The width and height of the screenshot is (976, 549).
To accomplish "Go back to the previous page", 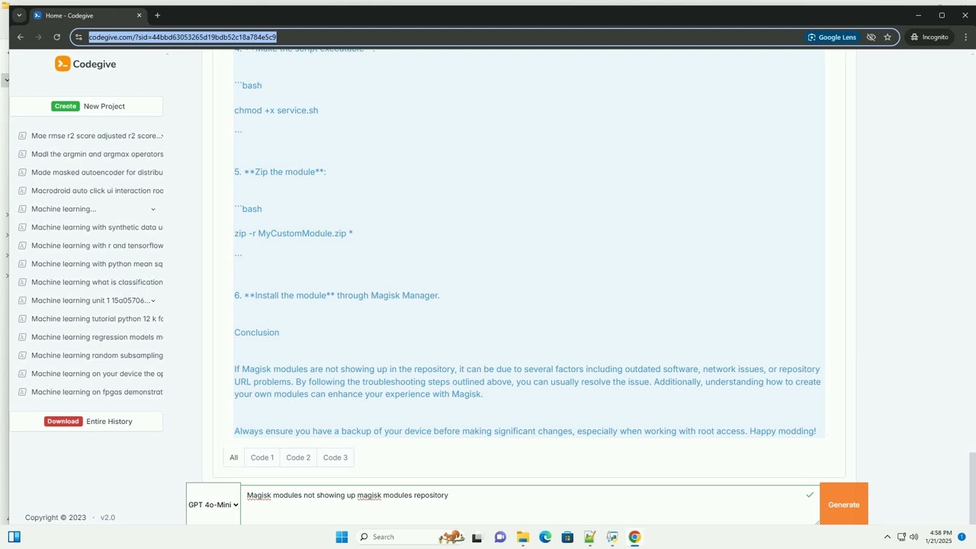I will click(21, 37).
